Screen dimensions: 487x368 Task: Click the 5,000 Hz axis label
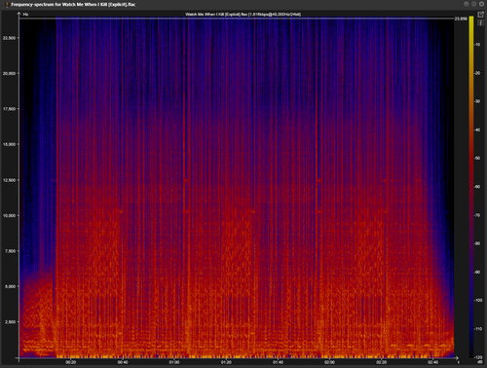click(x=10, y=286)
